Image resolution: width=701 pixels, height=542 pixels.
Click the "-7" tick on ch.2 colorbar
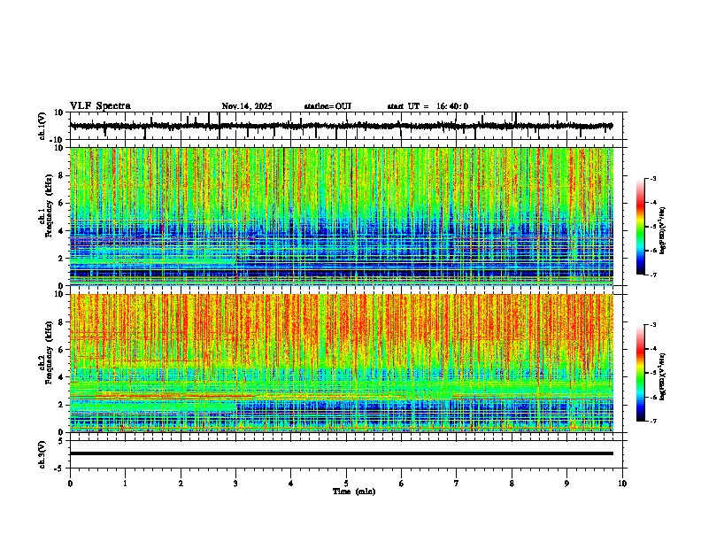[x=653, y=421]
